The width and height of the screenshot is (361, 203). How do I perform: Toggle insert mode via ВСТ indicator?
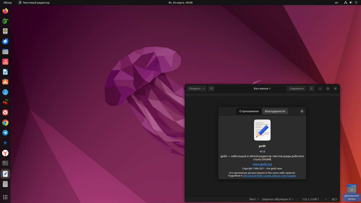(334, 199)
